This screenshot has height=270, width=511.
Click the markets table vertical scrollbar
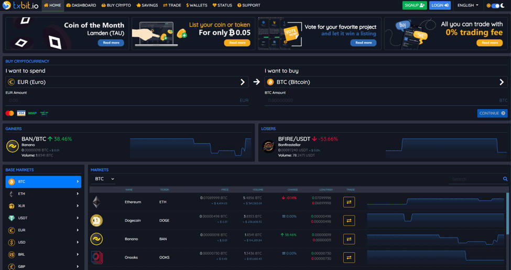click(x=507, y=213)
